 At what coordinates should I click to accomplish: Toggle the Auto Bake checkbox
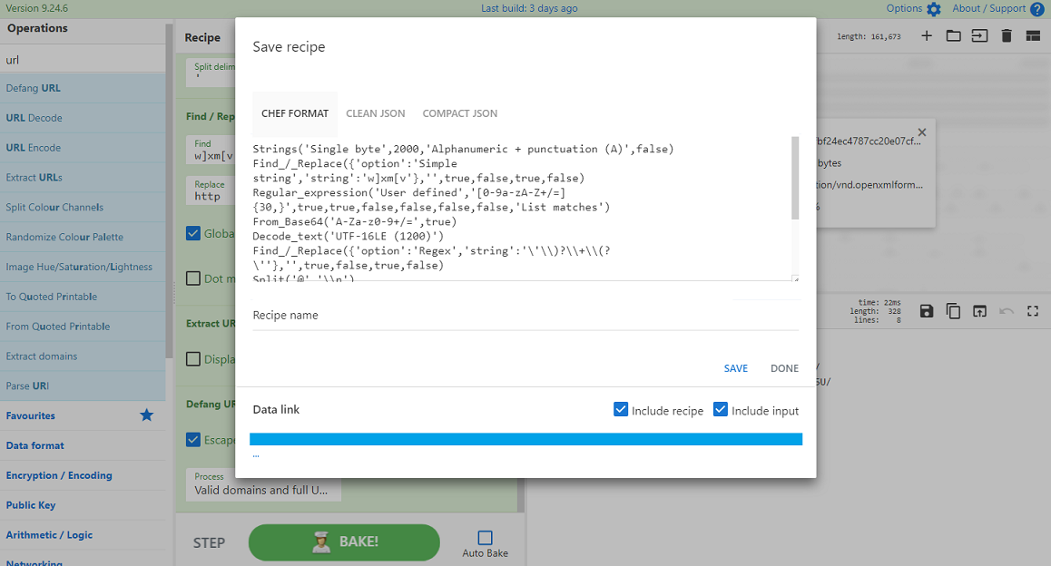pos(486,537)
